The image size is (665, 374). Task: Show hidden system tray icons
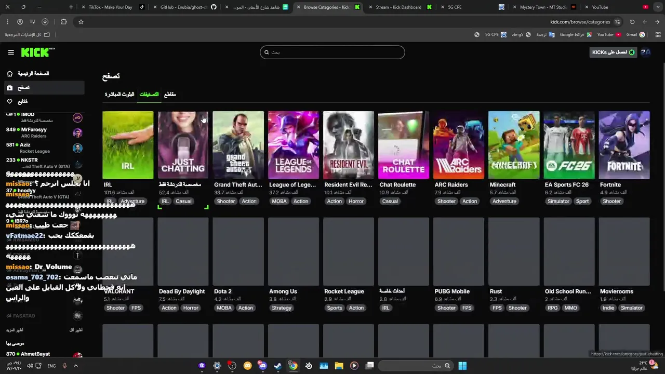tap(75, 366)
